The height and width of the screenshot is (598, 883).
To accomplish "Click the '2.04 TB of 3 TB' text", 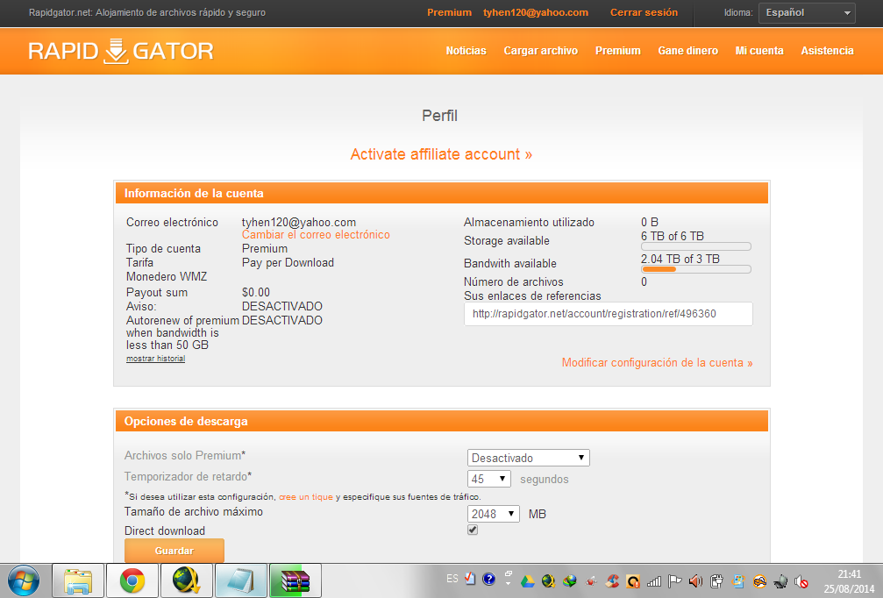I will pos(680,259).
